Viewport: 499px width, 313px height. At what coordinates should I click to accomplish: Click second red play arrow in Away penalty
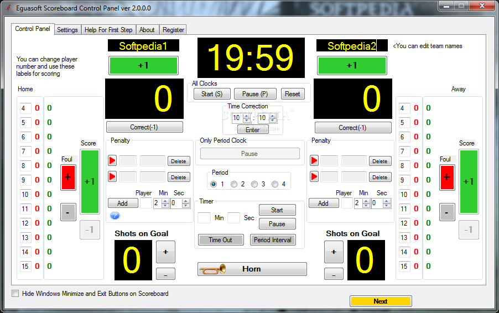(x=314, y=176)
